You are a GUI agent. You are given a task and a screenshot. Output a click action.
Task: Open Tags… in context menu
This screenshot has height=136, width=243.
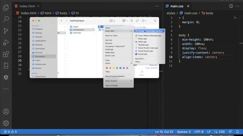pyautogui.click(x=108, y=72)
